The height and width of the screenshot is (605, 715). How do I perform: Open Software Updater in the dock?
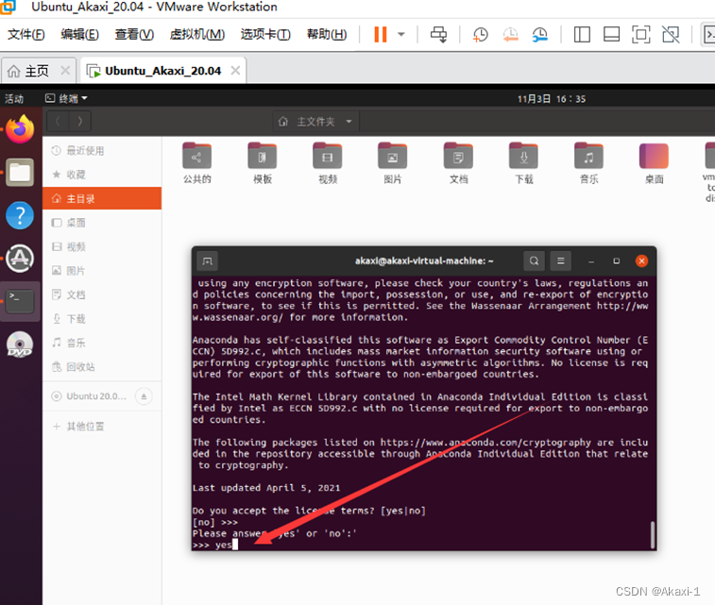20,259
